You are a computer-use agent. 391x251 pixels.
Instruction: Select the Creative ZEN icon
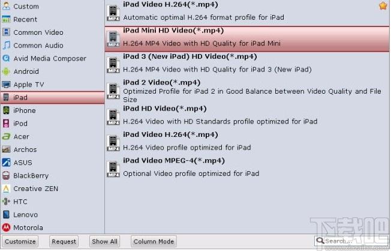[6, 189]
